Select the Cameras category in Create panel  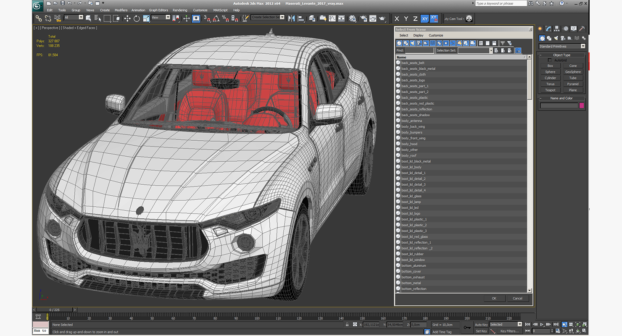click(x=563, y=38)
